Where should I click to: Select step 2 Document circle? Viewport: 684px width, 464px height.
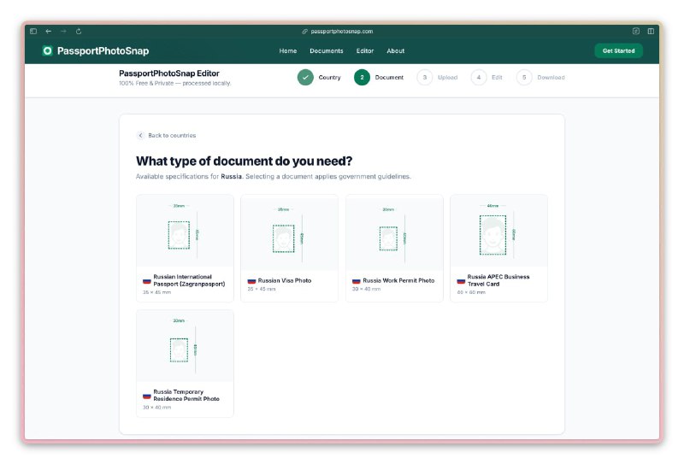(x=362, y=78)
